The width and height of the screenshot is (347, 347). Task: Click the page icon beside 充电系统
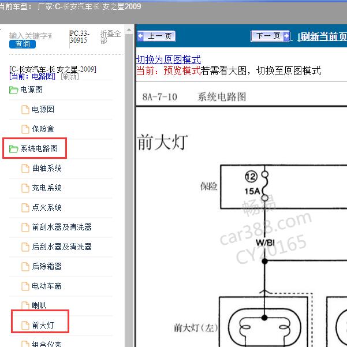coord(25,188)
